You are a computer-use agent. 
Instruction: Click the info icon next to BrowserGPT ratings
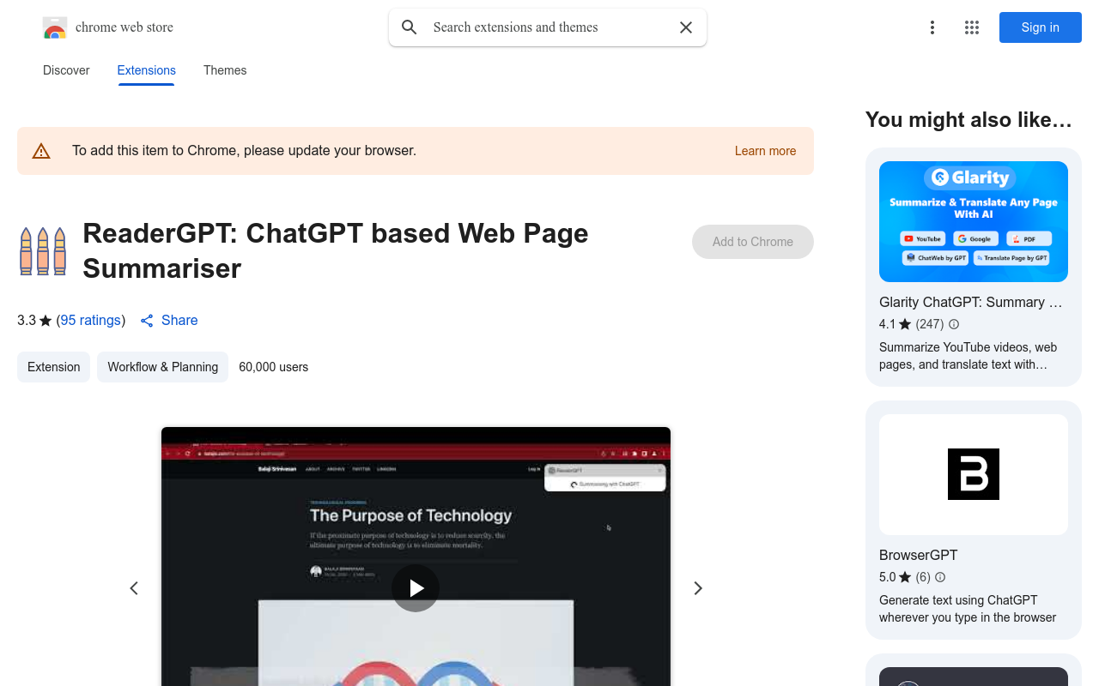point(940,577)
